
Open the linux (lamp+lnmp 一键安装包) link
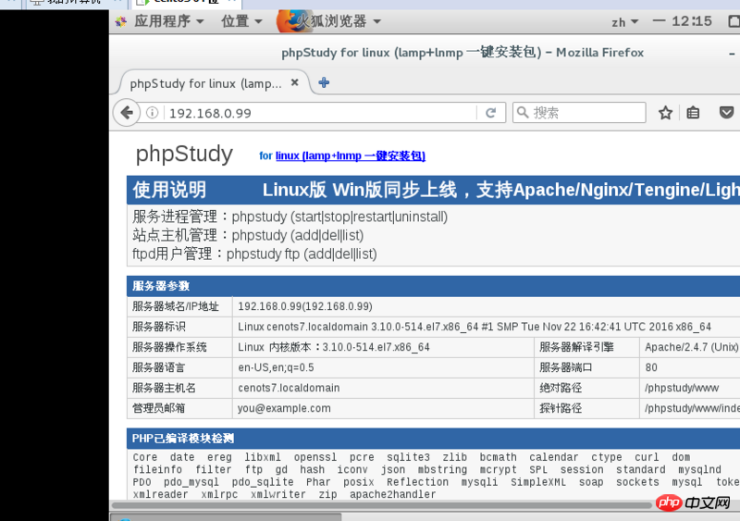351,155
